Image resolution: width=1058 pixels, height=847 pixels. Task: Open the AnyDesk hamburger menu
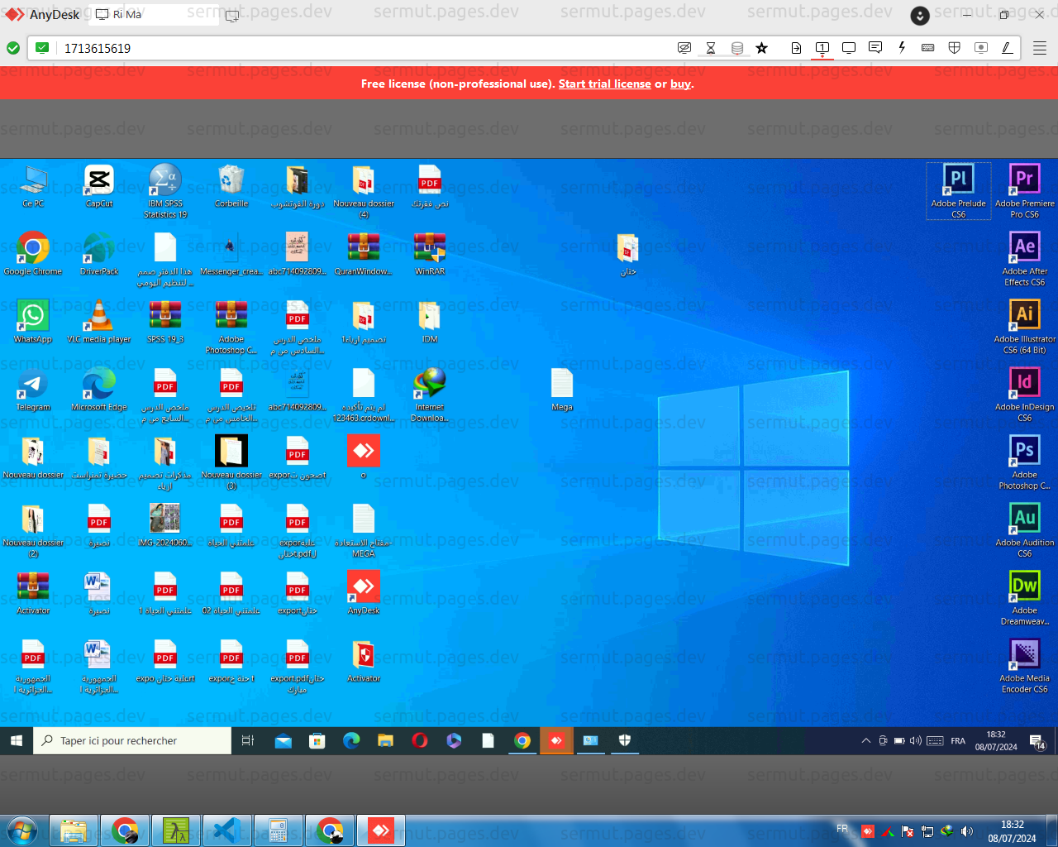pyautogui.click(x=1039, y=48)
